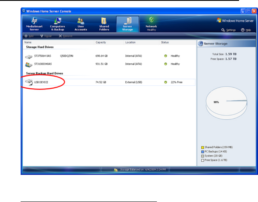Viewport: 258px width, 202px height.
Task: Select the Server Storage tab
Action: (127, 24)
